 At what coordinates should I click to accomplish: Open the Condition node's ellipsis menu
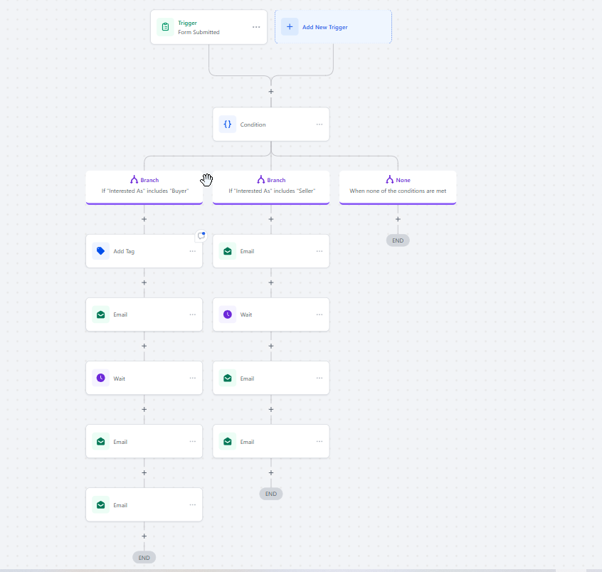(x=320, y=124)
